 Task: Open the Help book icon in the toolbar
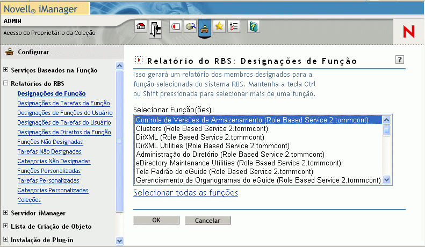click(x=254, y=26)
